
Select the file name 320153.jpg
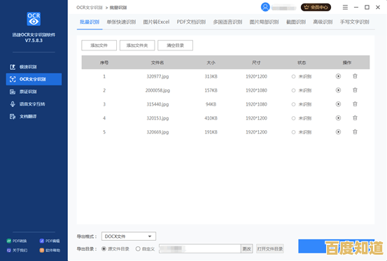157,118
